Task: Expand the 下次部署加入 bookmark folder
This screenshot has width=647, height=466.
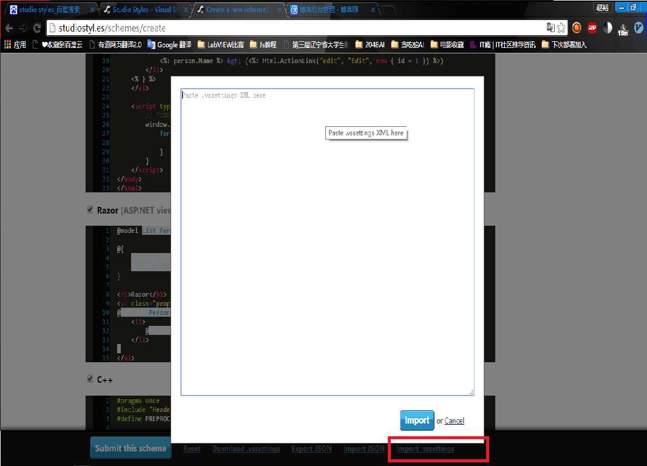Action: click(564, 44)
